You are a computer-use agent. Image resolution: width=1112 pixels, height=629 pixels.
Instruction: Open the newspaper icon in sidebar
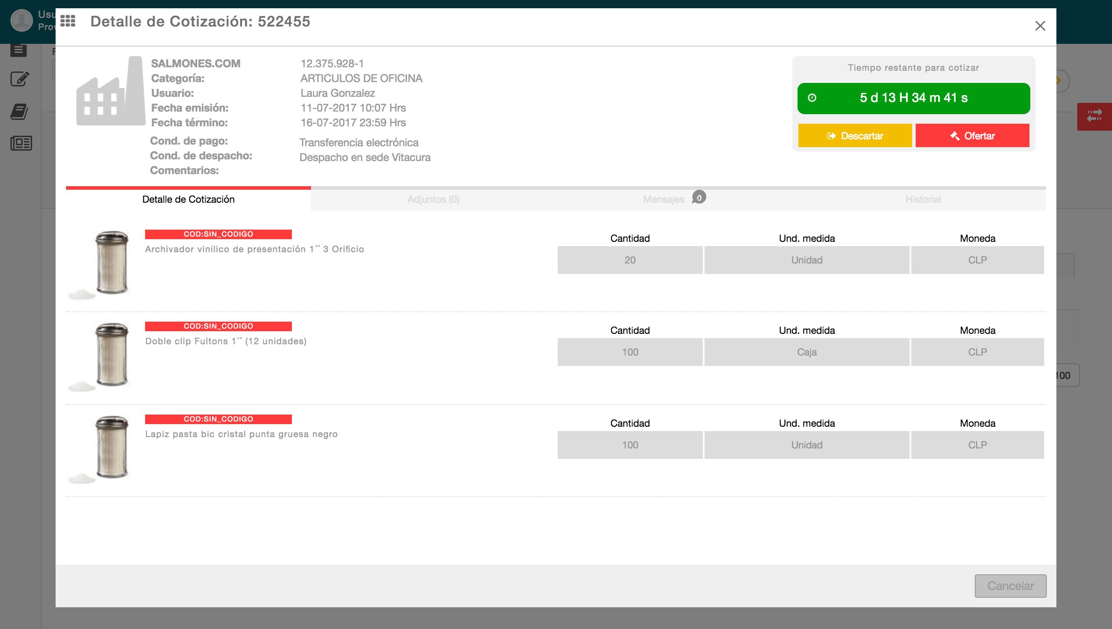(x=21, y=143)
